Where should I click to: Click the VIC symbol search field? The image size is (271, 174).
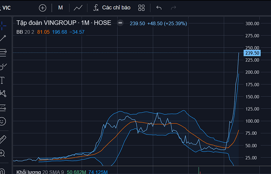click(x=5, y=8)
